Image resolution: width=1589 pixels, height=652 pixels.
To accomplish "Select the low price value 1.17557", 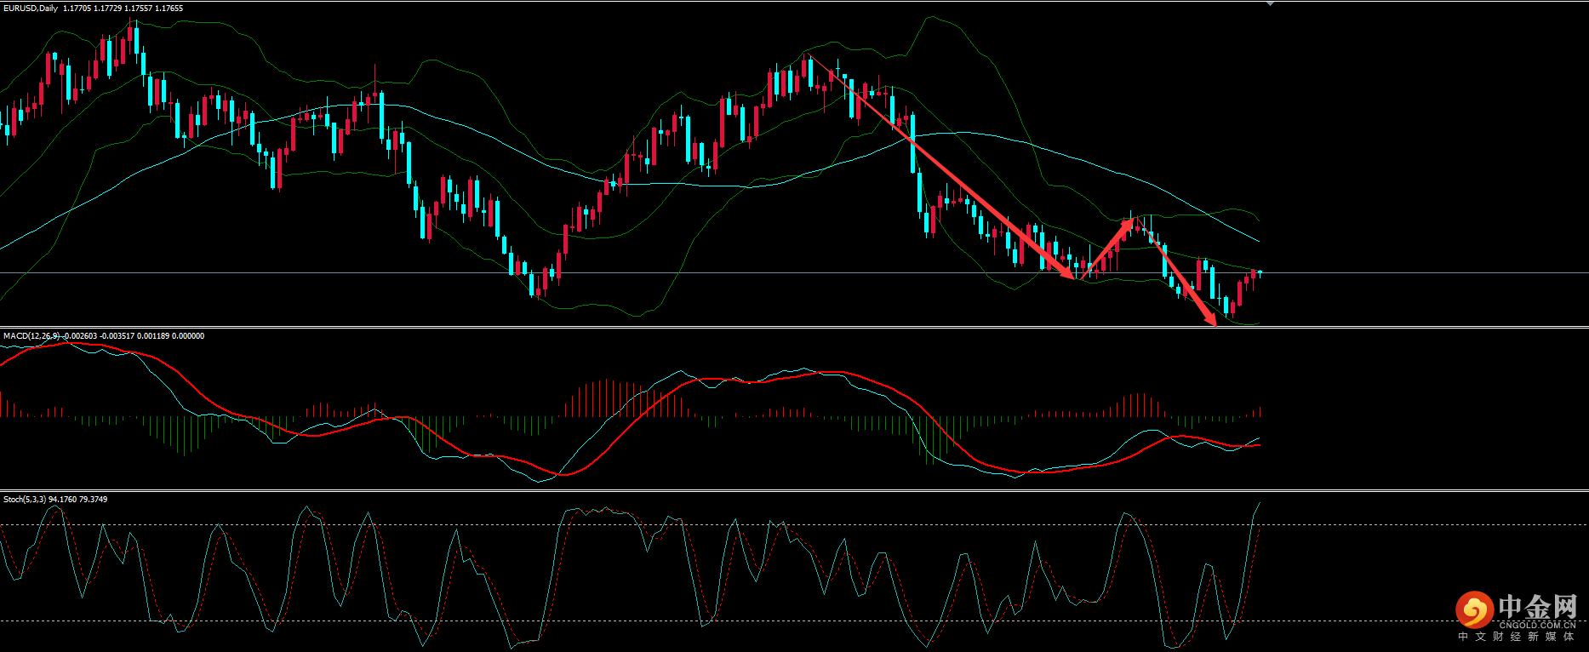I will coord(138,9).
